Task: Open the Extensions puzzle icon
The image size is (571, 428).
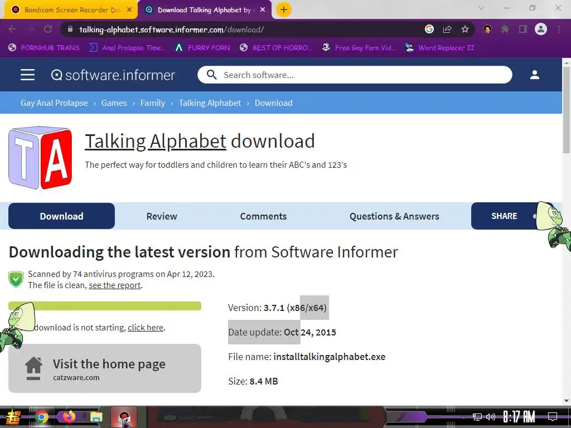Action: tap(505, 29)
